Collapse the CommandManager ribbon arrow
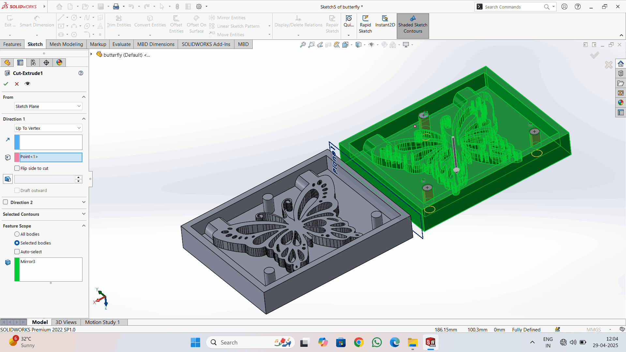Image resolution: width=626 pixels, height=352 pixels. [621, 35]
